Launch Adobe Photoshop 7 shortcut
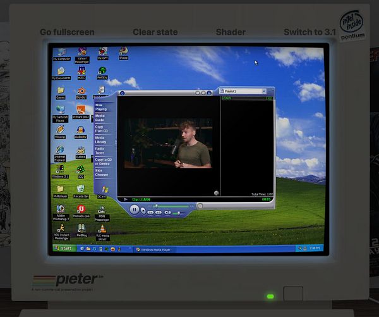 pos(61,213)
